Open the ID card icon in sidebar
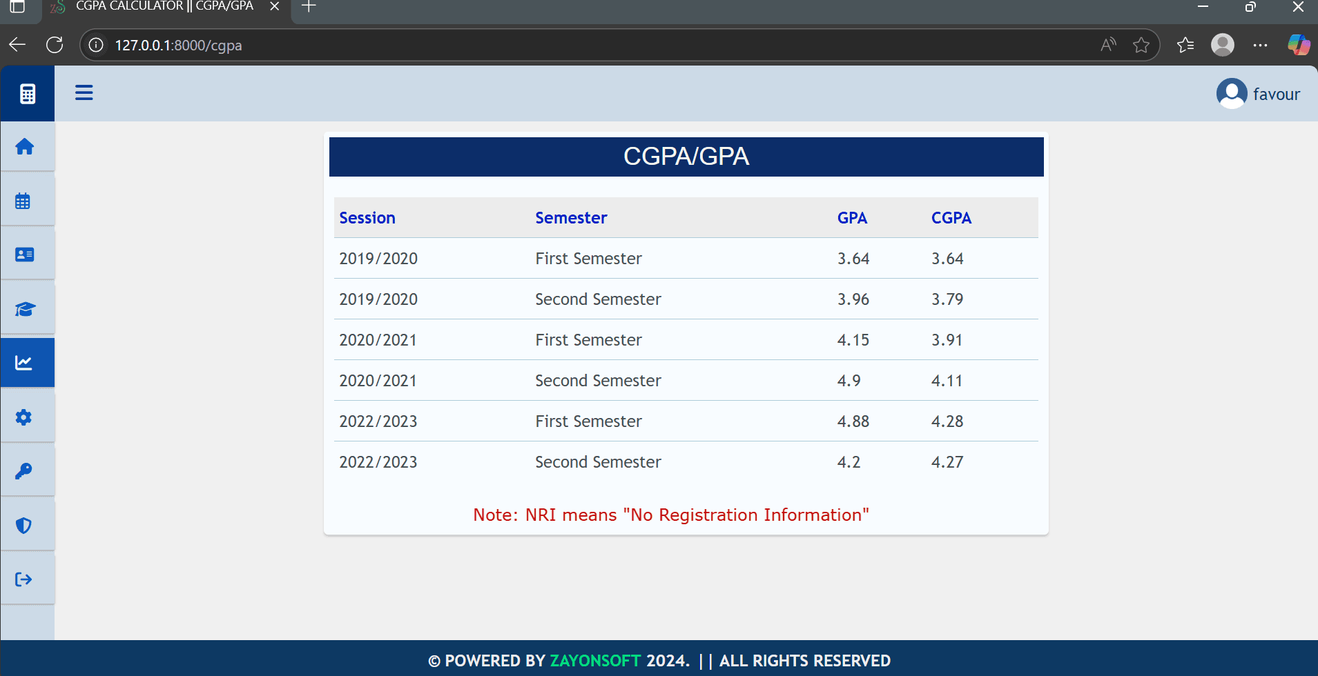Viewport: 1318px width, 676px height. point(25,255)
